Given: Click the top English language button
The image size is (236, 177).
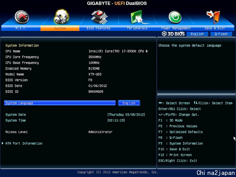Looking at the screenshot, I should 197,34.
